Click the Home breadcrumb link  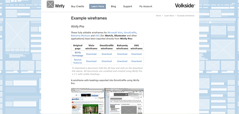158,16
